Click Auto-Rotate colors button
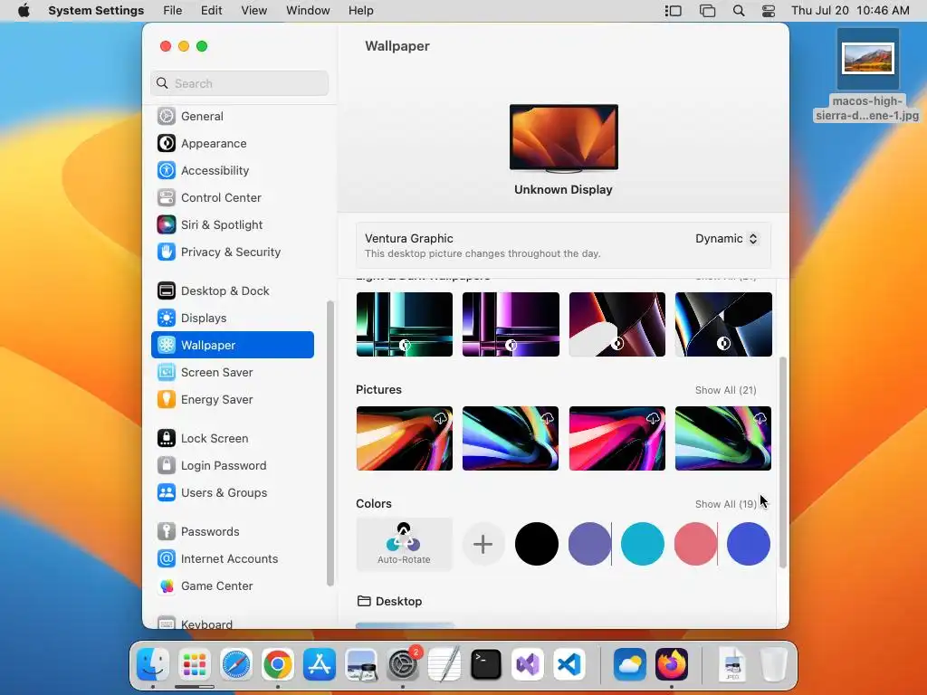The height and width of the screenshot is (695, 927). [405, 544]
